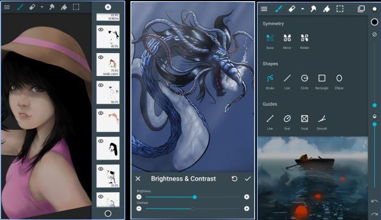The image size is (381, 220).
Task: Open the Layers panel icon in right screen
Action: 361,9
